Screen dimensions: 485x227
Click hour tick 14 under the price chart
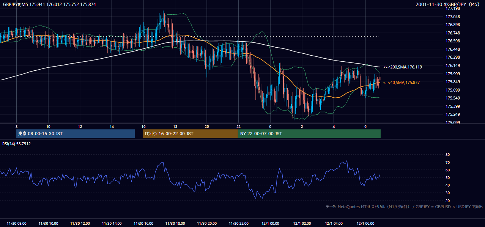pyautogui.click(x=112, y=126)
